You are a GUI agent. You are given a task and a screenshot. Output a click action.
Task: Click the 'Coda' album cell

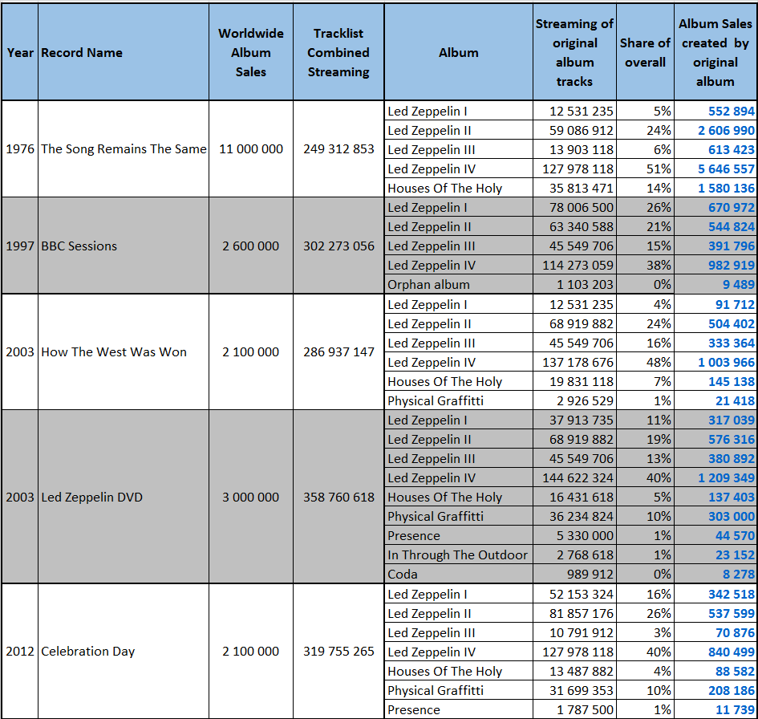pyautogui.click(x=458, y=574)
